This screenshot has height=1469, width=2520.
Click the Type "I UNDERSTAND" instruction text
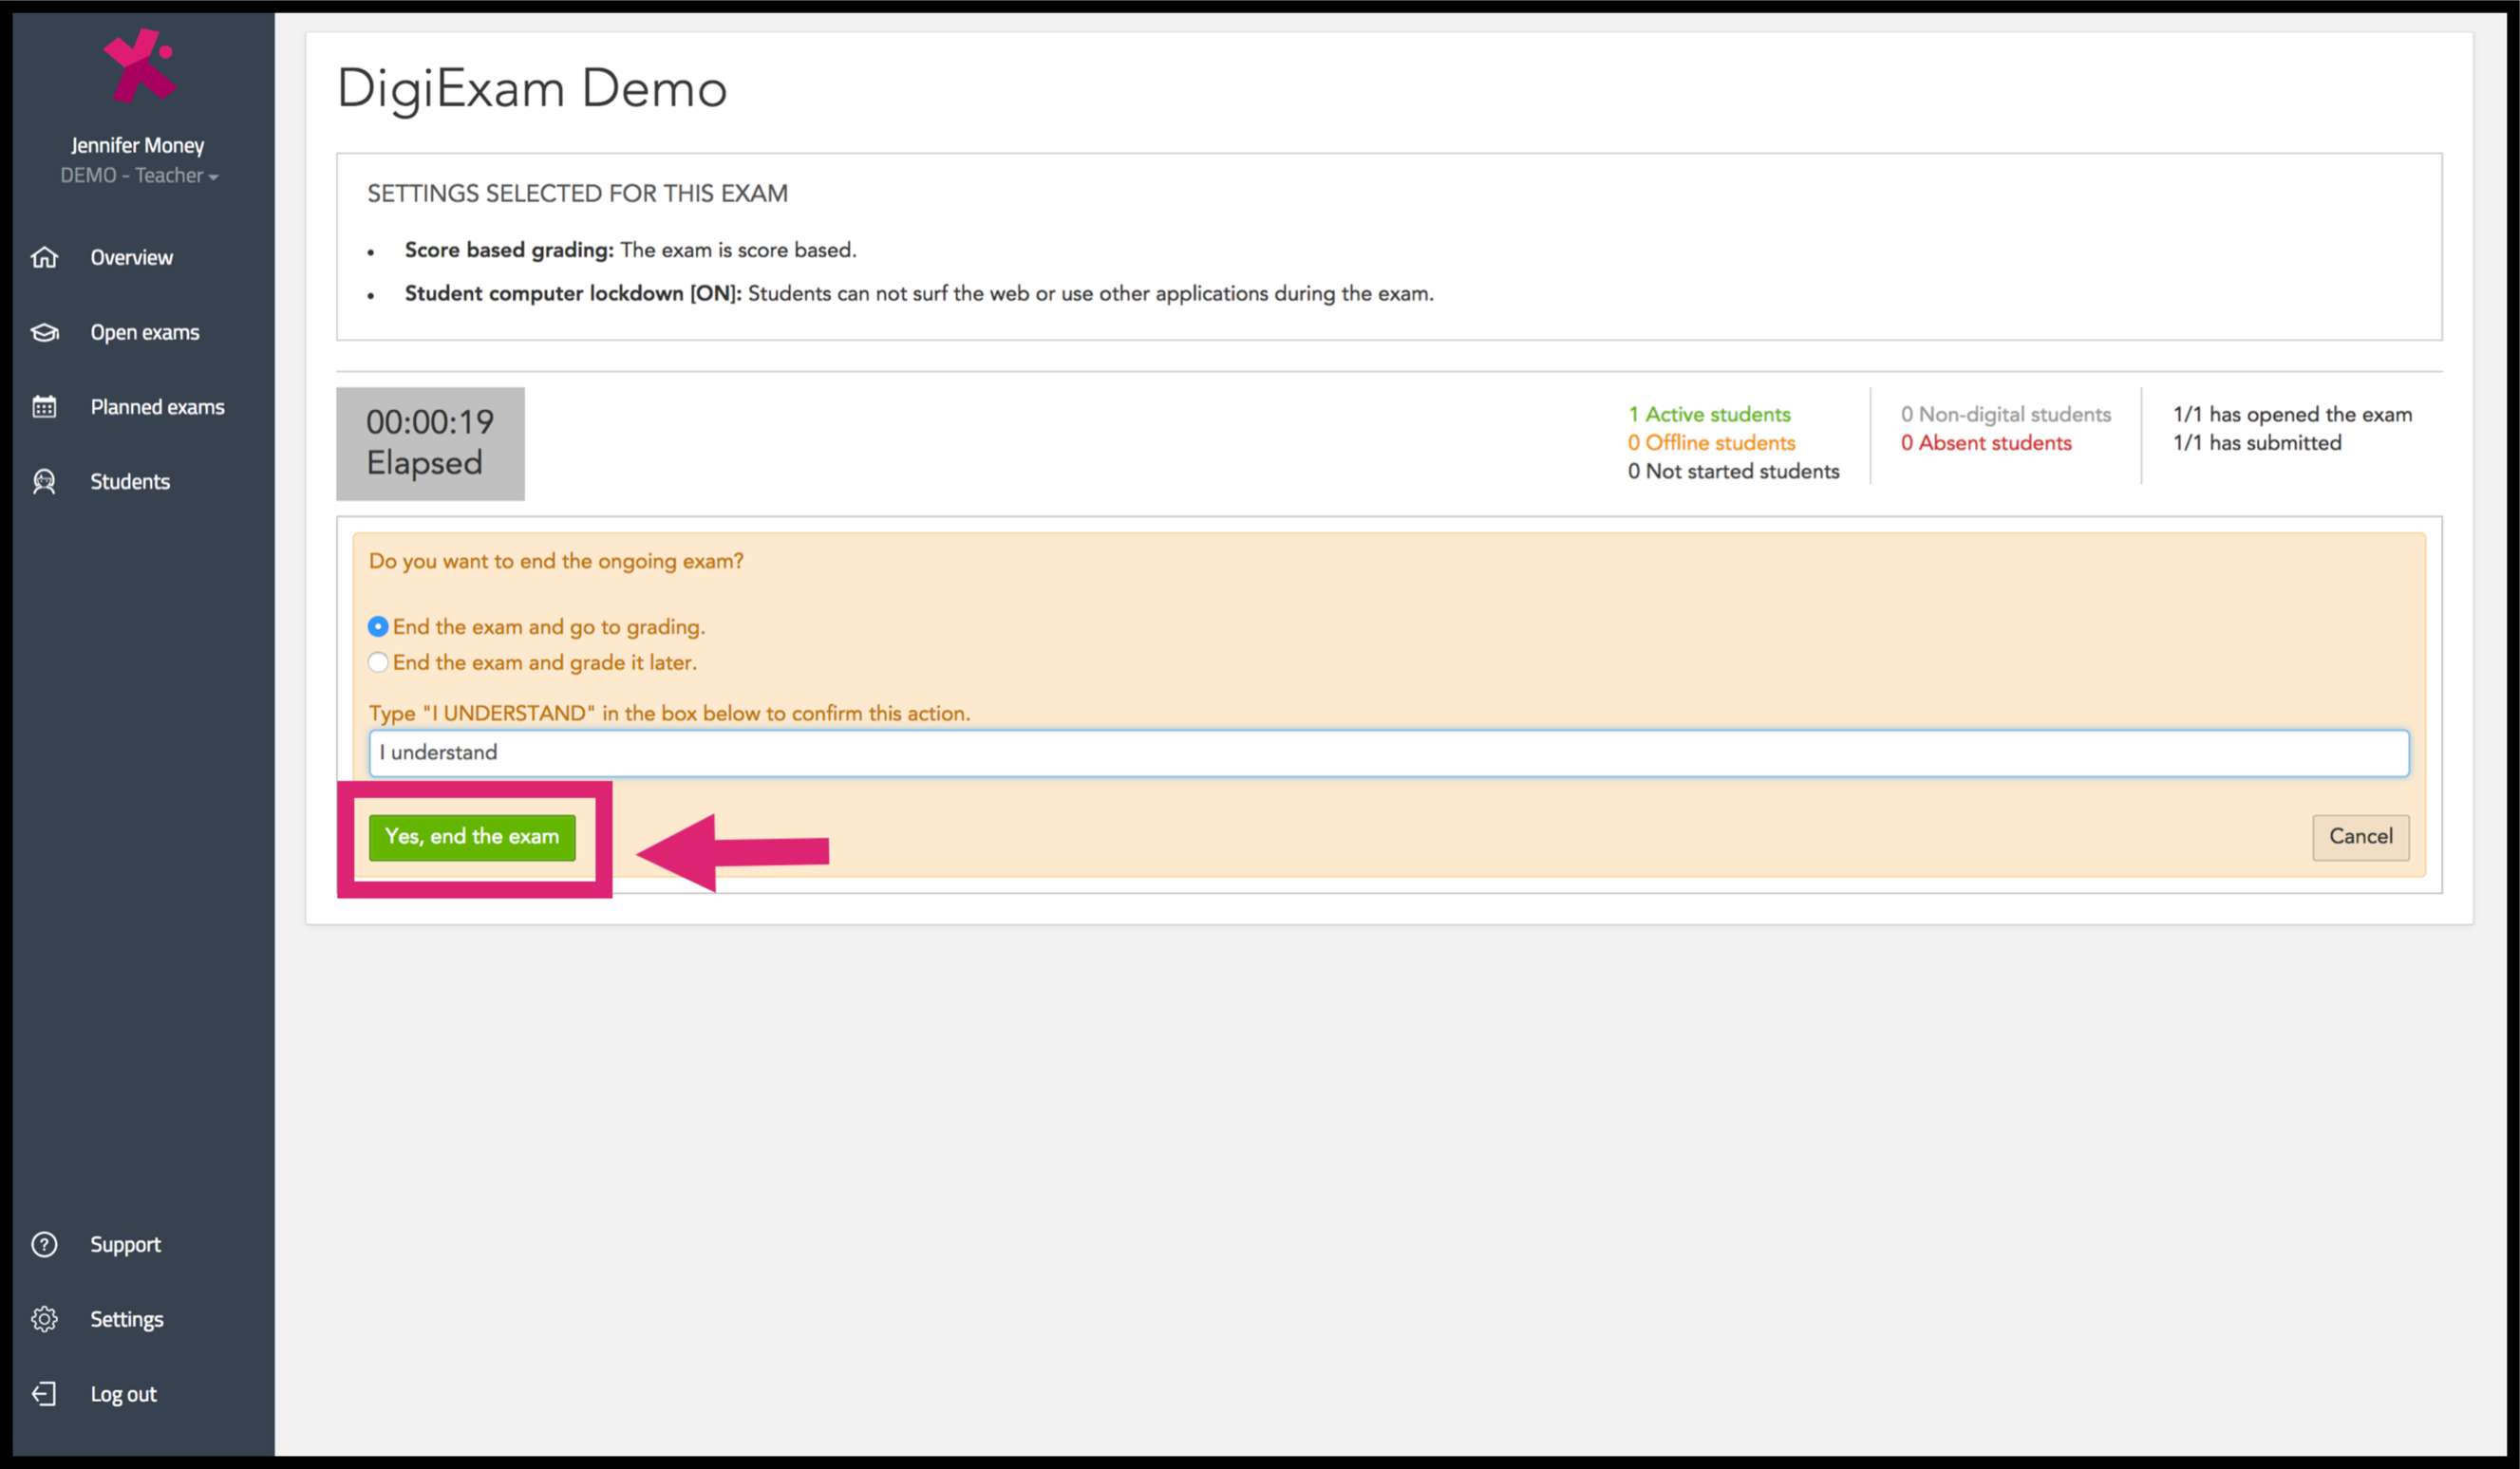coord(669,714)
